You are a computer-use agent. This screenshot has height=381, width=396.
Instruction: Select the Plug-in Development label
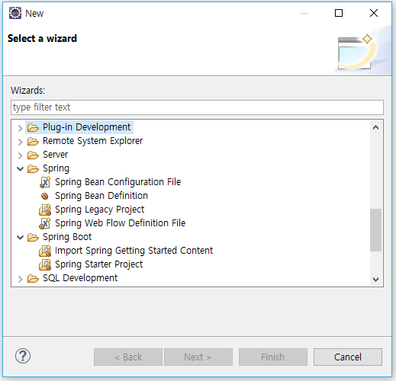87,127
